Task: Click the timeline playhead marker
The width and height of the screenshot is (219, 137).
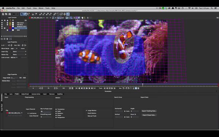Action: click(x=143, y=85)
